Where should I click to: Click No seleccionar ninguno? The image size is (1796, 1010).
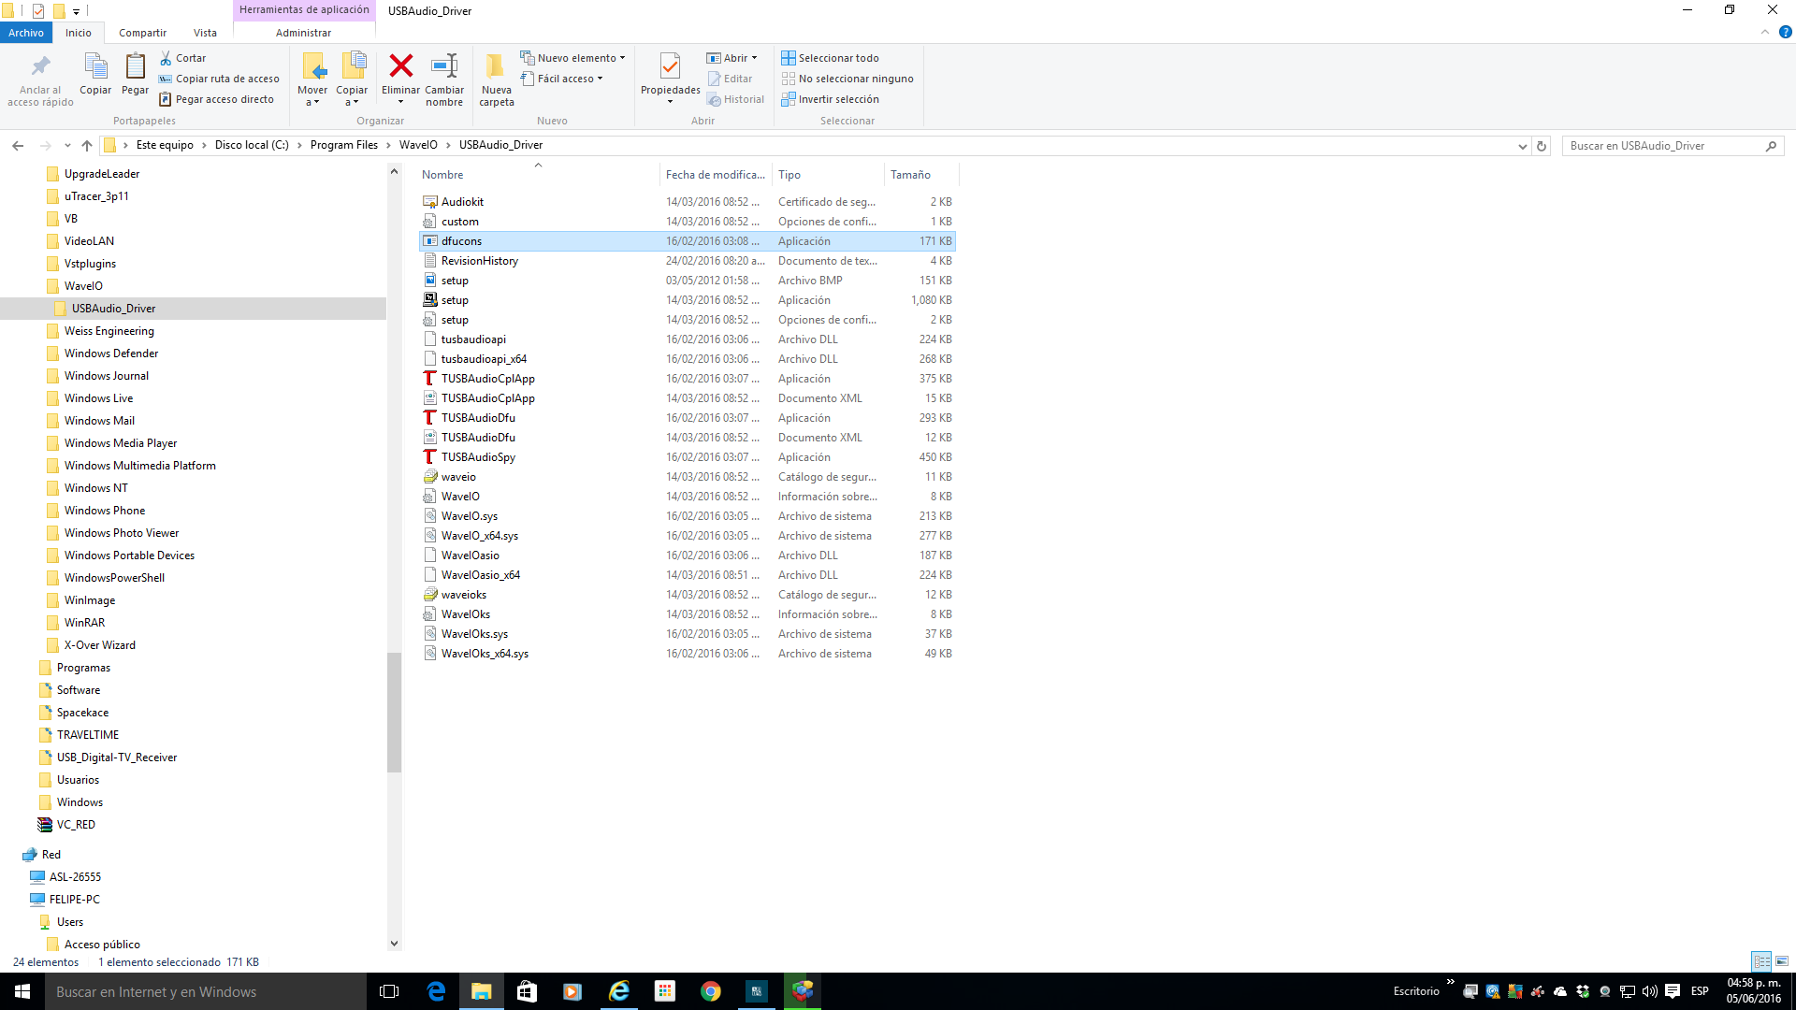[x=847, y=79]
